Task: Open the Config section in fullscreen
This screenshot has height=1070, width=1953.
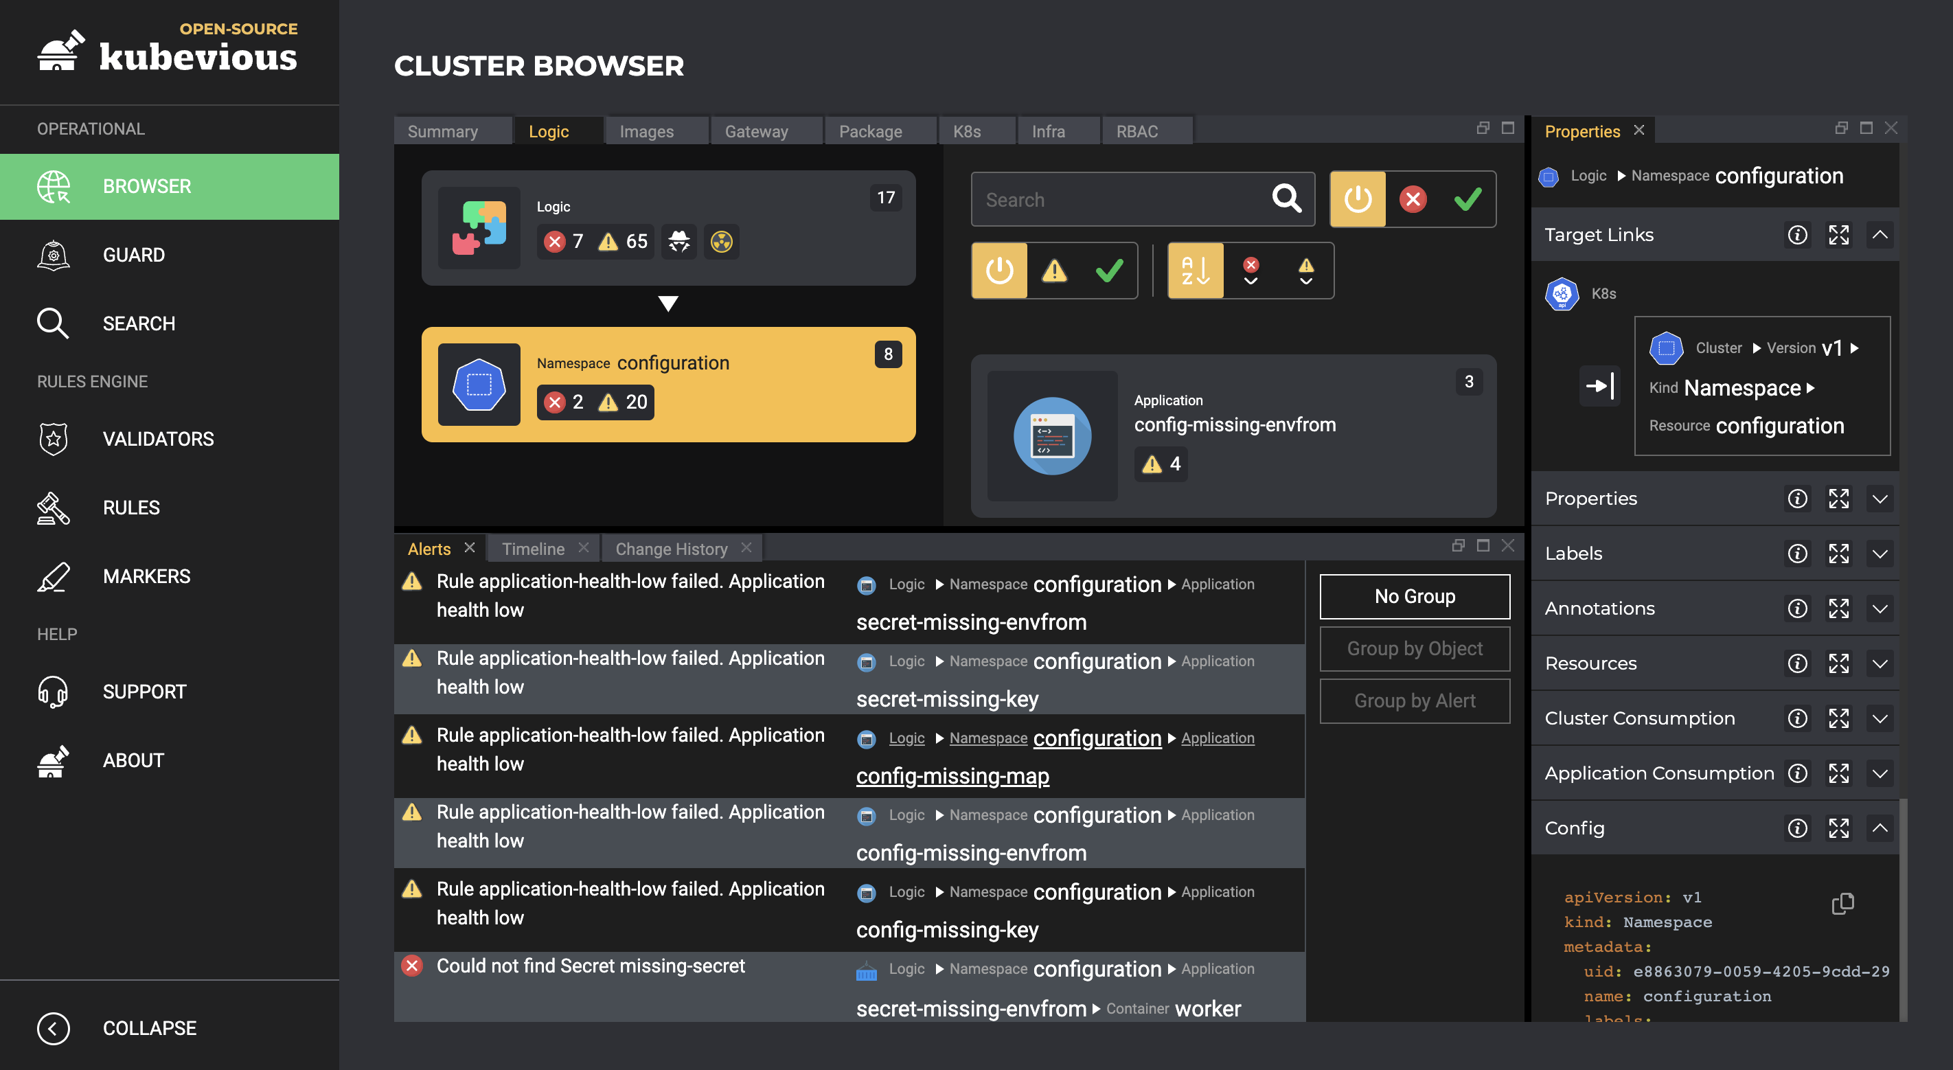Action: pyautogui.click(x=1839, y=829)
